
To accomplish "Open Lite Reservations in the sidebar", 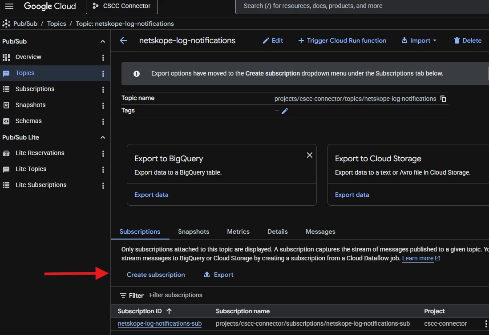I will coord(40,153).
